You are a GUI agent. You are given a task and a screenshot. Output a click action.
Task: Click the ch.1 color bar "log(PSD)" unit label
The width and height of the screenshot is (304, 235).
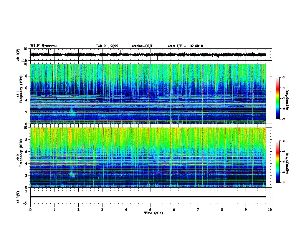pos(287,100)
